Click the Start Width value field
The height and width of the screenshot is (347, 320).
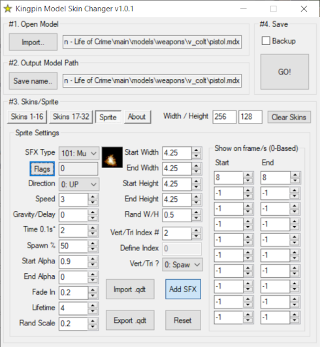click(177, 153)
